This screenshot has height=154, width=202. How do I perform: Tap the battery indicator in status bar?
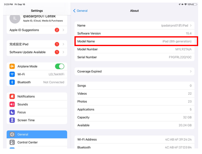(x=195, y=4)
